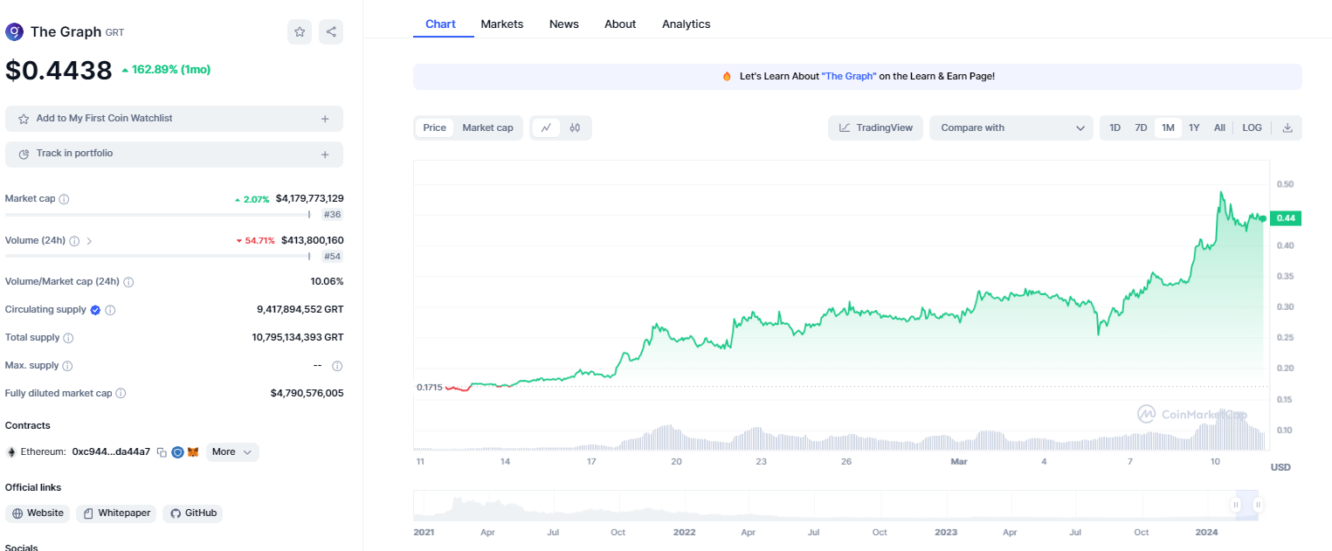Click the blue shield icon beside contract
1332x551 pixels.
coord(177,452)
